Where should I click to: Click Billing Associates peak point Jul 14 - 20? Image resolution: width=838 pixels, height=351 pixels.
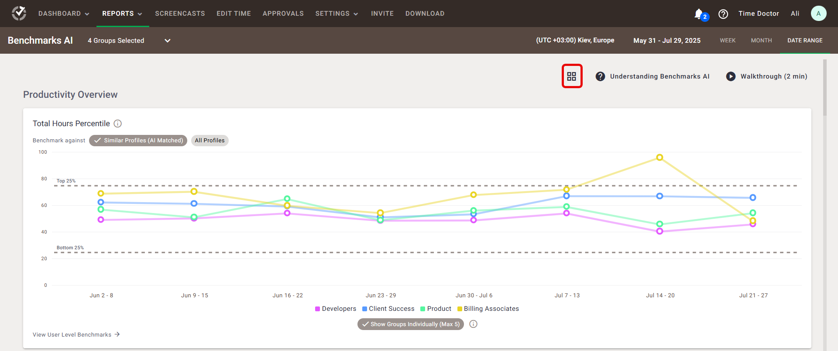point(659,158)
